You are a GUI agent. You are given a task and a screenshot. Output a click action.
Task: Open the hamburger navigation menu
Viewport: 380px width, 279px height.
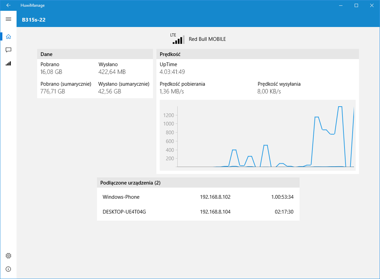8,19
